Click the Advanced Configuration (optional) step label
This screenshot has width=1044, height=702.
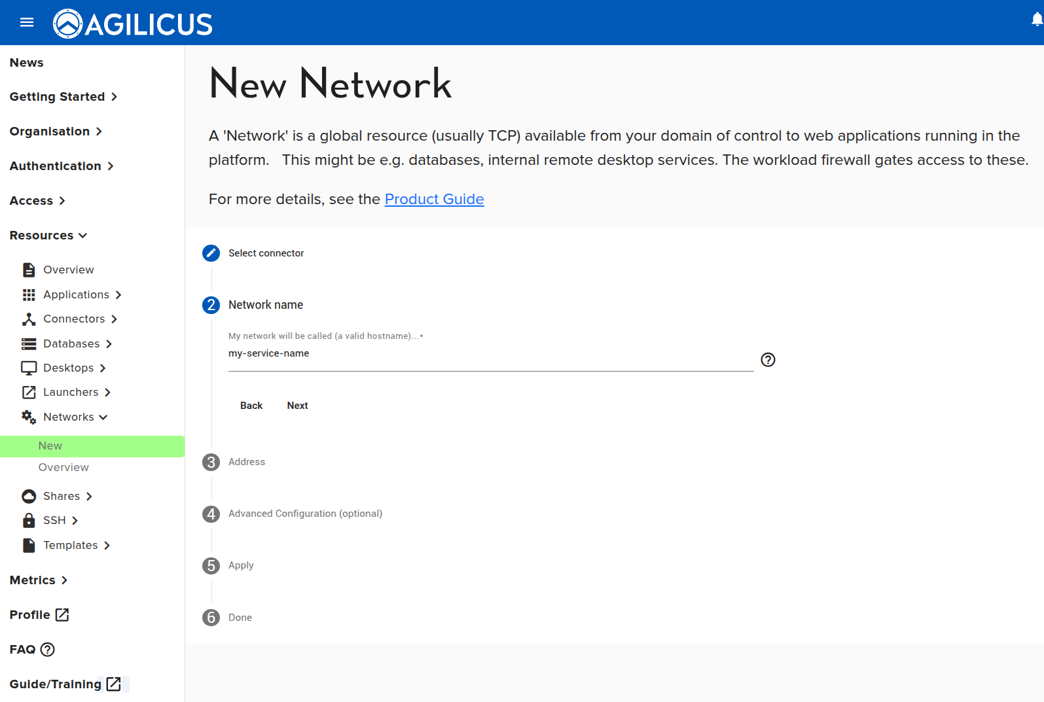305,514
